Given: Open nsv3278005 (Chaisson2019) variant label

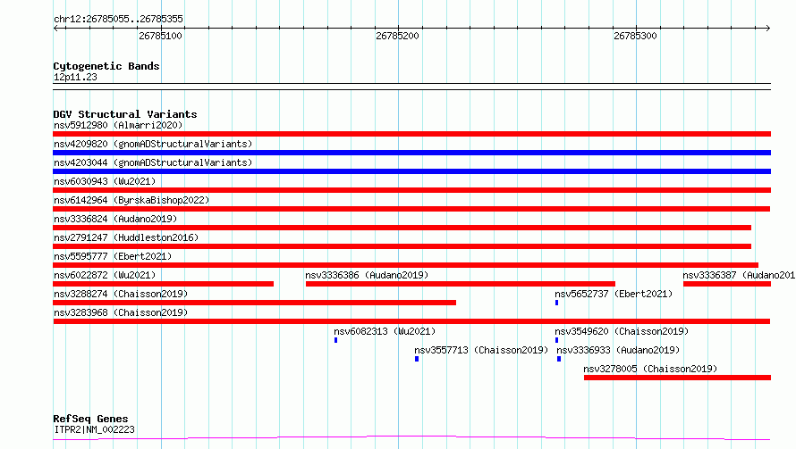Looking at the screenshot, I should click(x=650, y=369).
